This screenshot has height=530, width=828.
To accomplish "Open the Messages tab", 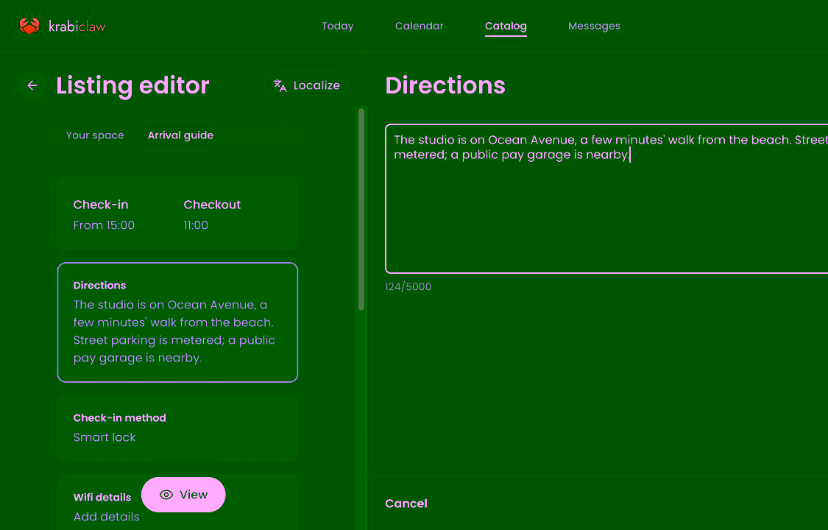I will tap(594, 26).
